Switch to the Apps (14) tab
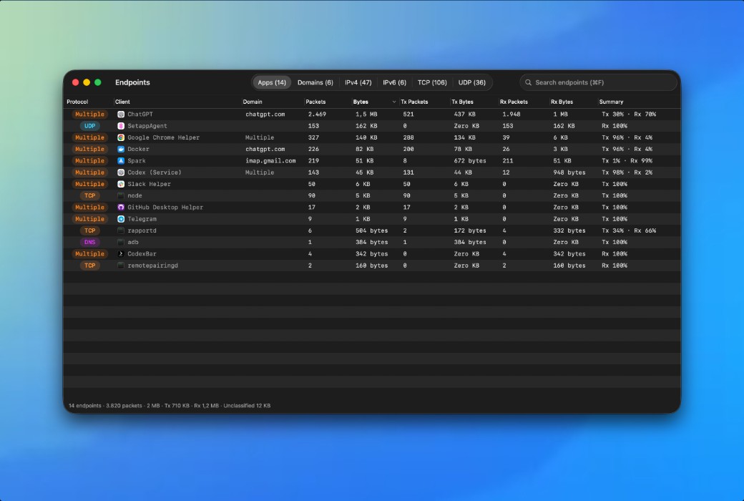Image resolution: width=744 pixels, height=501 pixels. [272, 82]
